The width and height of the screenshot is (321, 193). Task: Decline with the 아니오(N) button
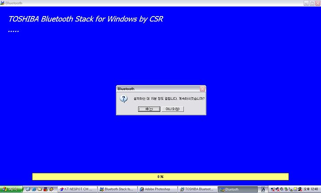tap(173, 109)
